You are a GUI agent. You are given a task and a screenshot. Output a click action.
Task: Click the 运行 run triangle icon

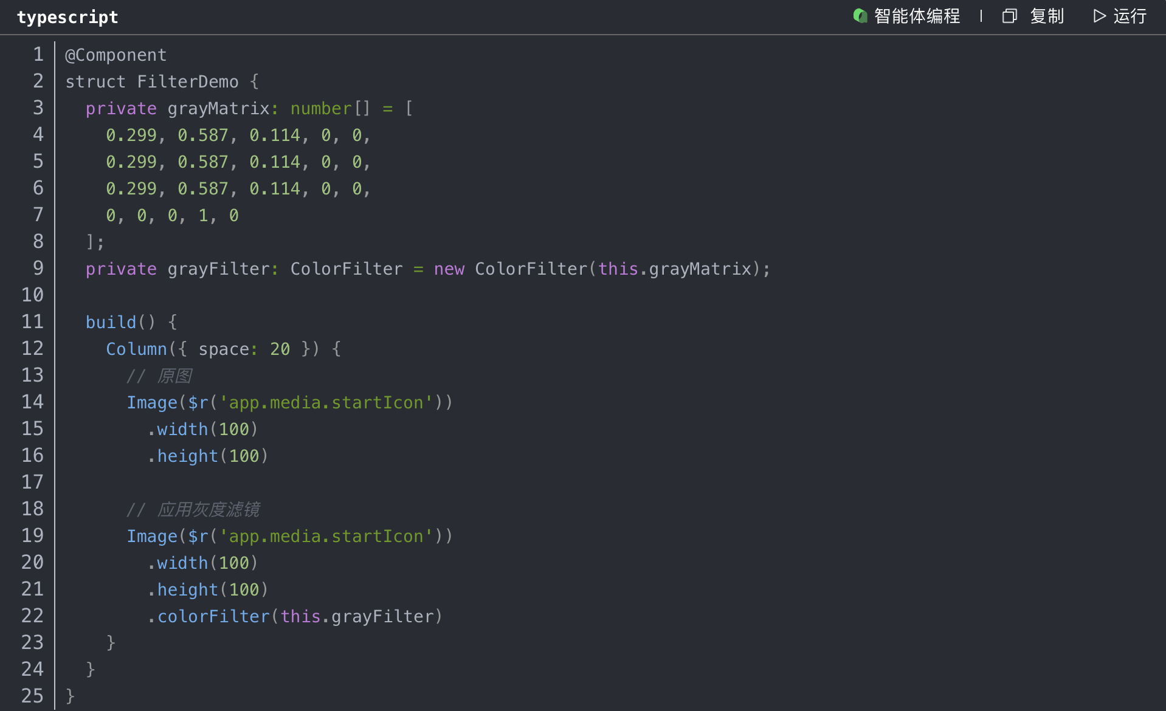(1099, 16)
